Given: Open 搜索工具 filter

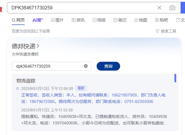Looking at the screenshot, I should [x=166, y=31].
